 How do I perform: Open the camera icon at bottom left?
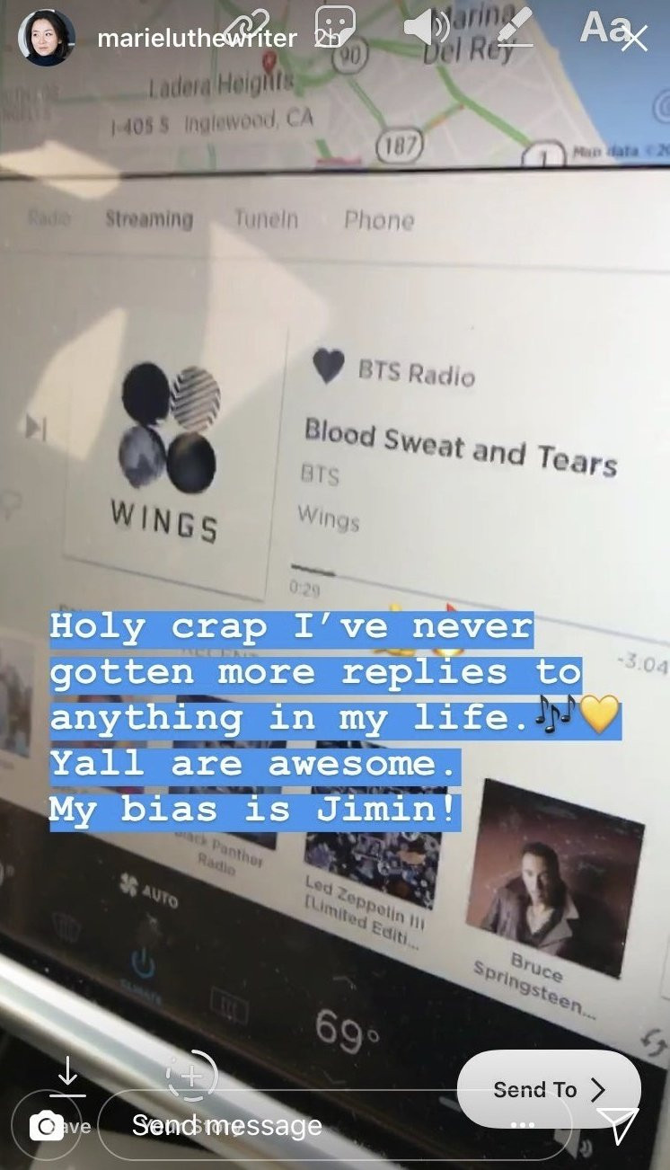pos(46,1125)
